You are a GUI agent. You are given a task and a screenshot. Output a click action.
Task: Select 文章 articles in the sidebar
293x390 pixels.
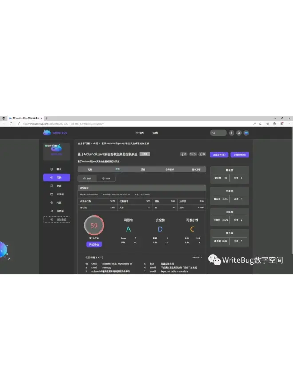point(56,186)
